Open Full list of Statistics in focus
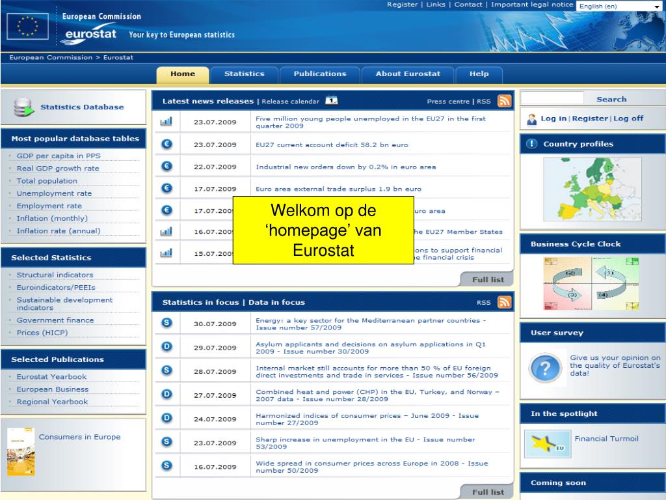666x500 pixels. [488, 492]
